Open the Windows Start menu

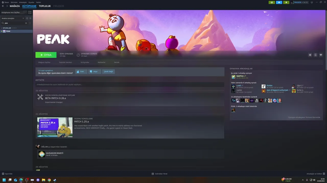[4, 180]
